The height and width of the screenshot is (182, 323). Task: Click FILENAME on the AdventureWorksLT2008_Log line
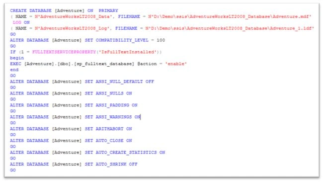coord(126,28)
